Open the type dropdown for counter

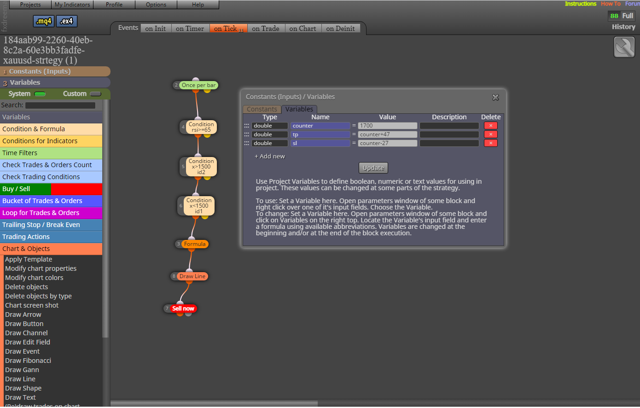coord(270,126)
